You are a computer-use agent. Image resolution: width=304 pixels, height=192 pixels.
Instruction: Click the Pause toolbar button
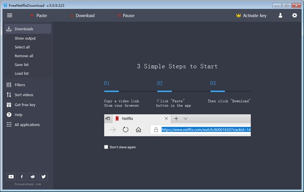126,16
